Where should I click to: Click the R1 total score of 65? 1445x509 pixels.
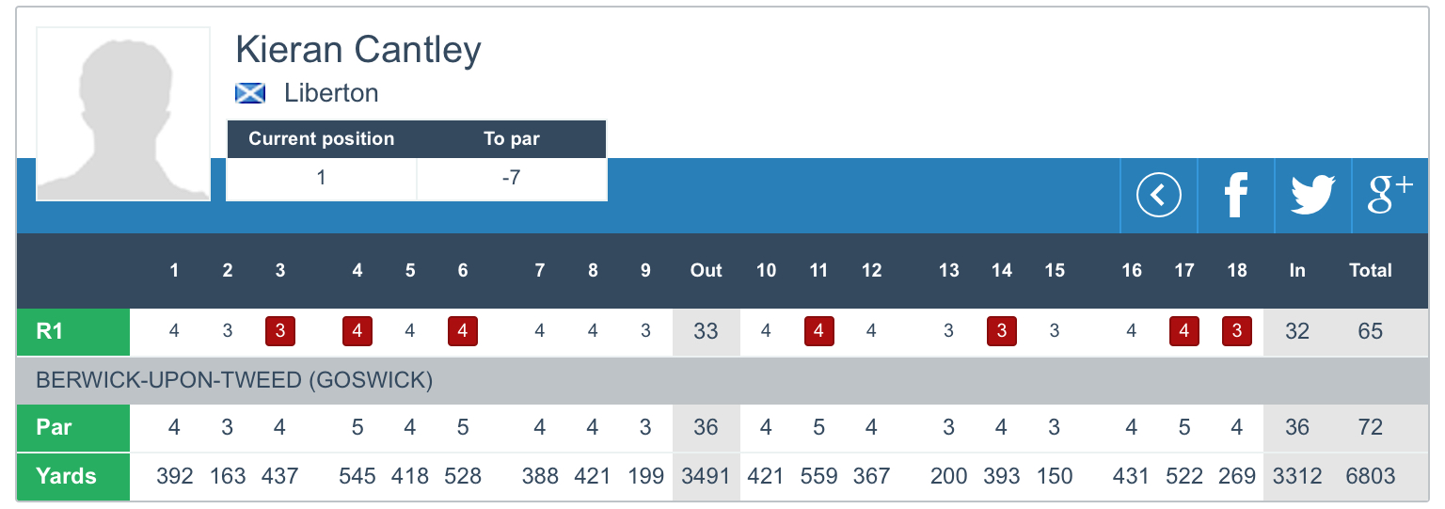point(1370,331)
